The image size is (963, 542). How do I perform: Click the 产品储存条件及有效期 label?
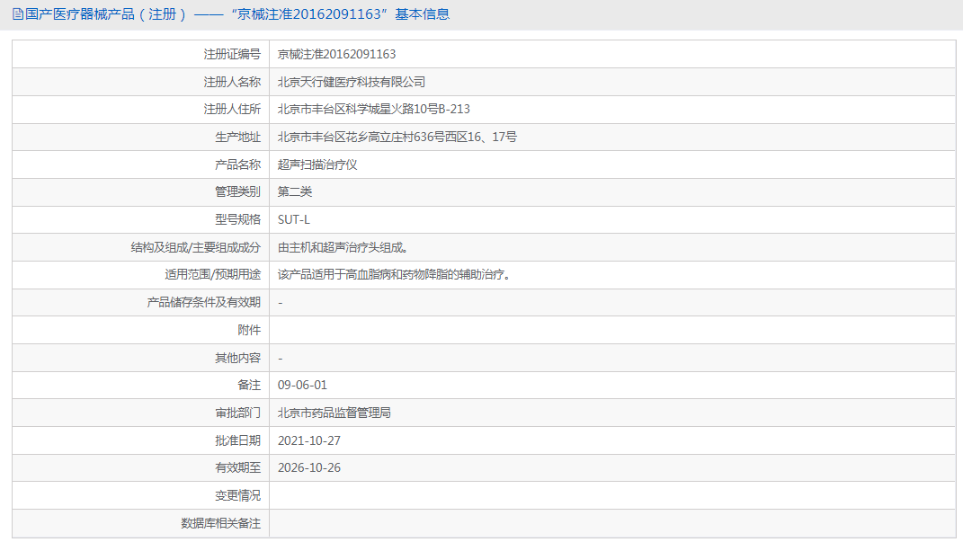click(x=204, y=302)
